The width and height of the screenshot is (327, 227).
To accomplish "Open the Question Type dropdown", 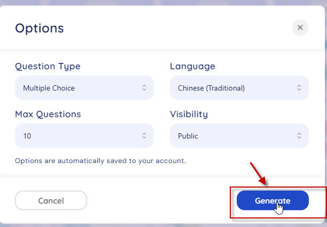I will [x=84, y=88].
